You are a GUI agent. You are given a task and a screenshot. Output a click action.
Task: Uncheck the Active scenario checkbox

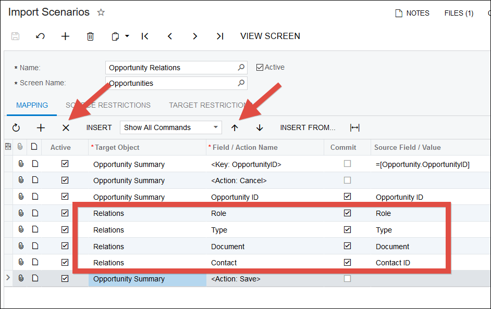[x=260, y=67]
